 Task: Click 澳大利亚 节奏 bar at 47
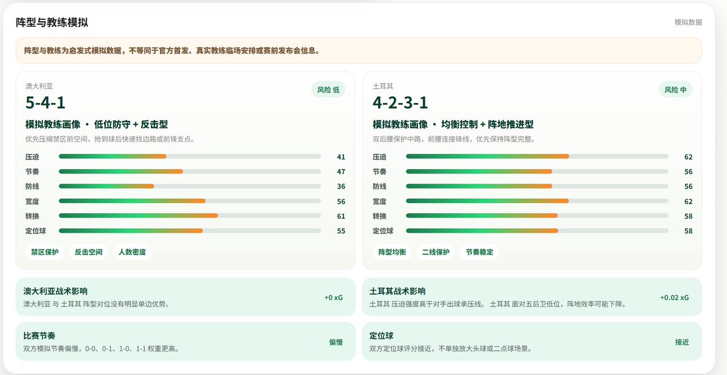click(190, 171)
